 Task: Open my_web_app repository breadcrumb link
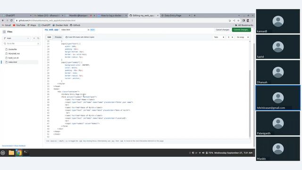[51, 30]
